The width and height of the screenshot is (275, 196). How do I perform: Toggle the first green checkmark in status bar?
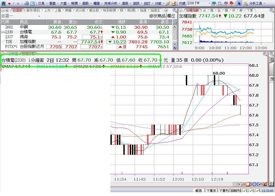pos(245,191)
